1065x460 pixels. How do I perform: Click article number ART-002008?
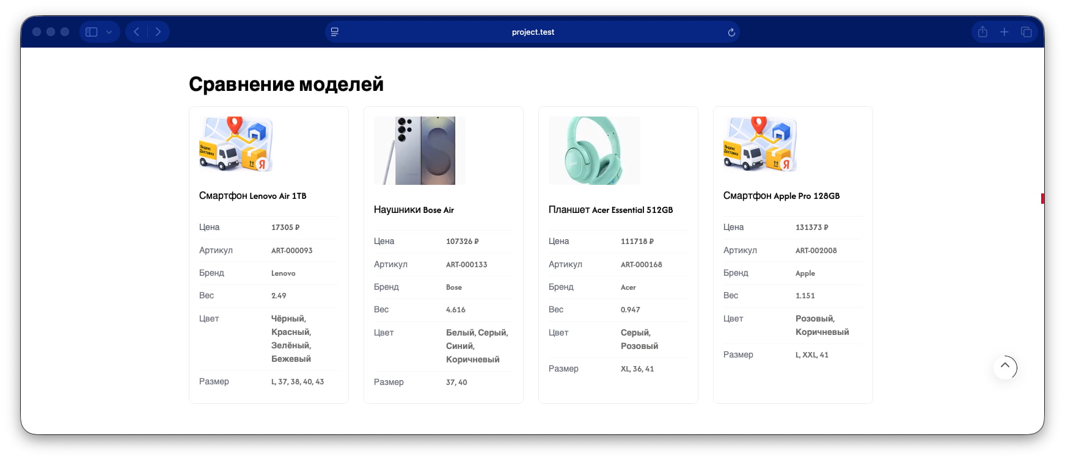[x=816, y=250]
